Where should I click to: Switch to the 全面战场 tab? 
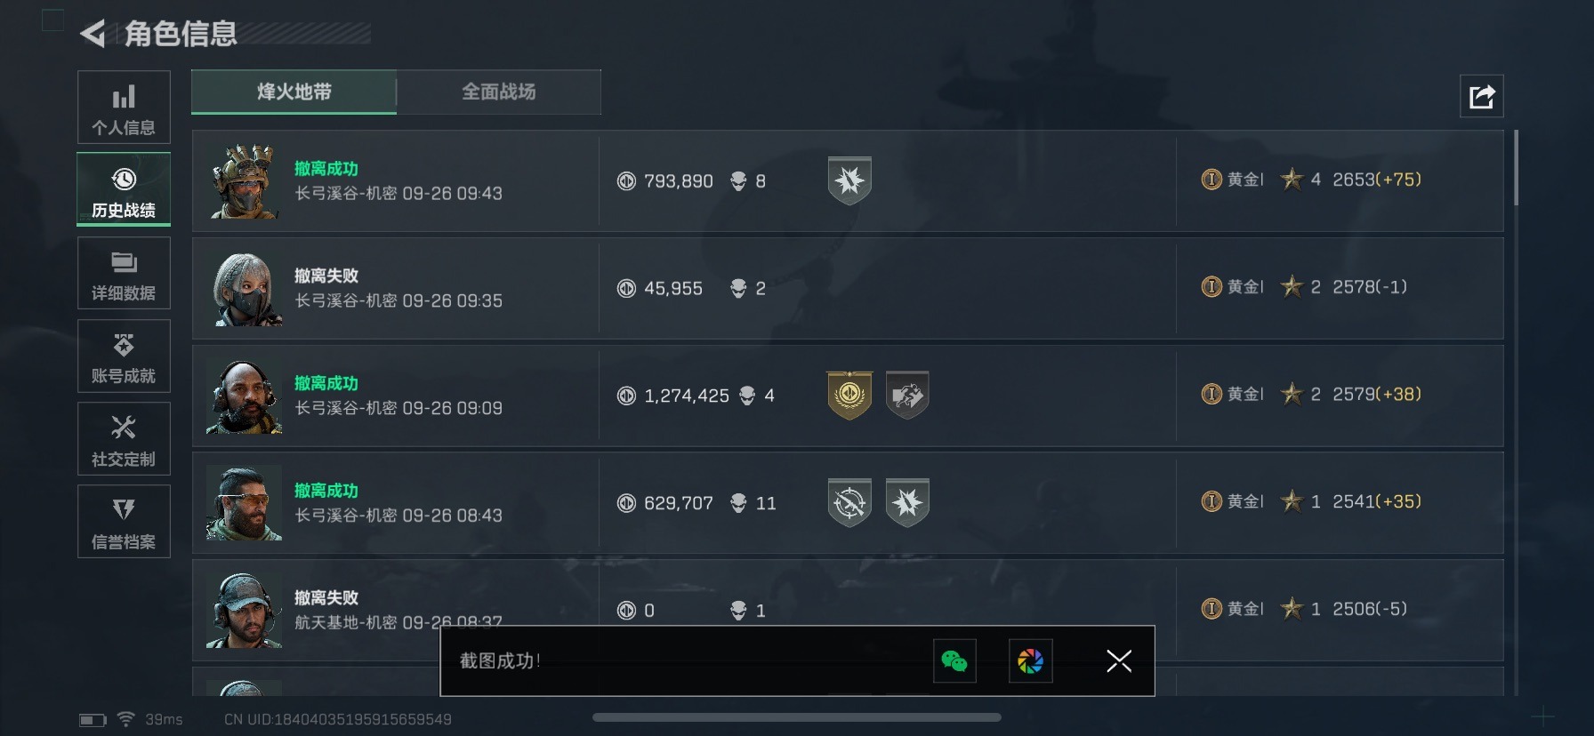498,92
